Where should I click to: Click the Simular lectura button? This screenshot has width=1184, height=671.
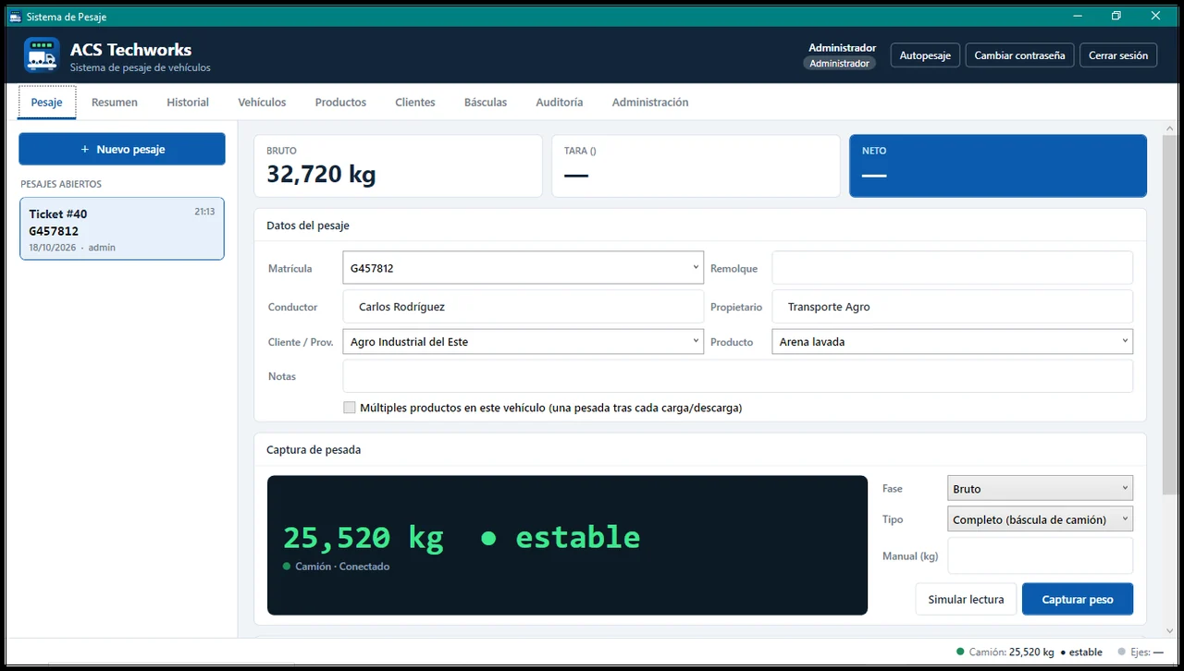(x=966, y=599)
